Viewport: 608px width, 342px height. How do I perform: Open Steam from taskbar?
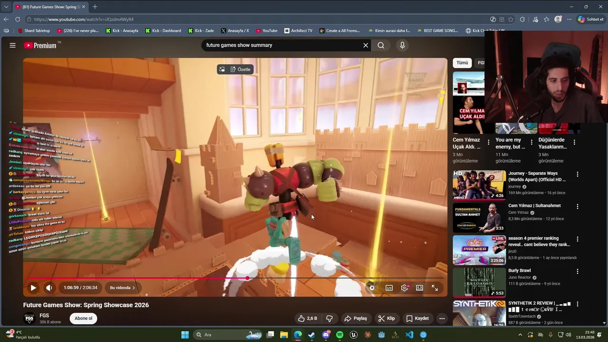312,335
